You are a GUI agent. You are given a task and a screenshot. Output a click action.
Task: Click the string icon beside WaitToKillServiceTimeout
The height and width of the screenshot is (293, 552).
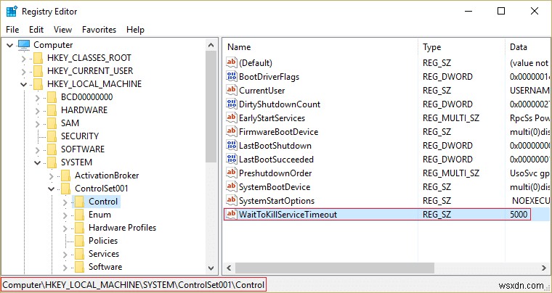tap(232, 214)
